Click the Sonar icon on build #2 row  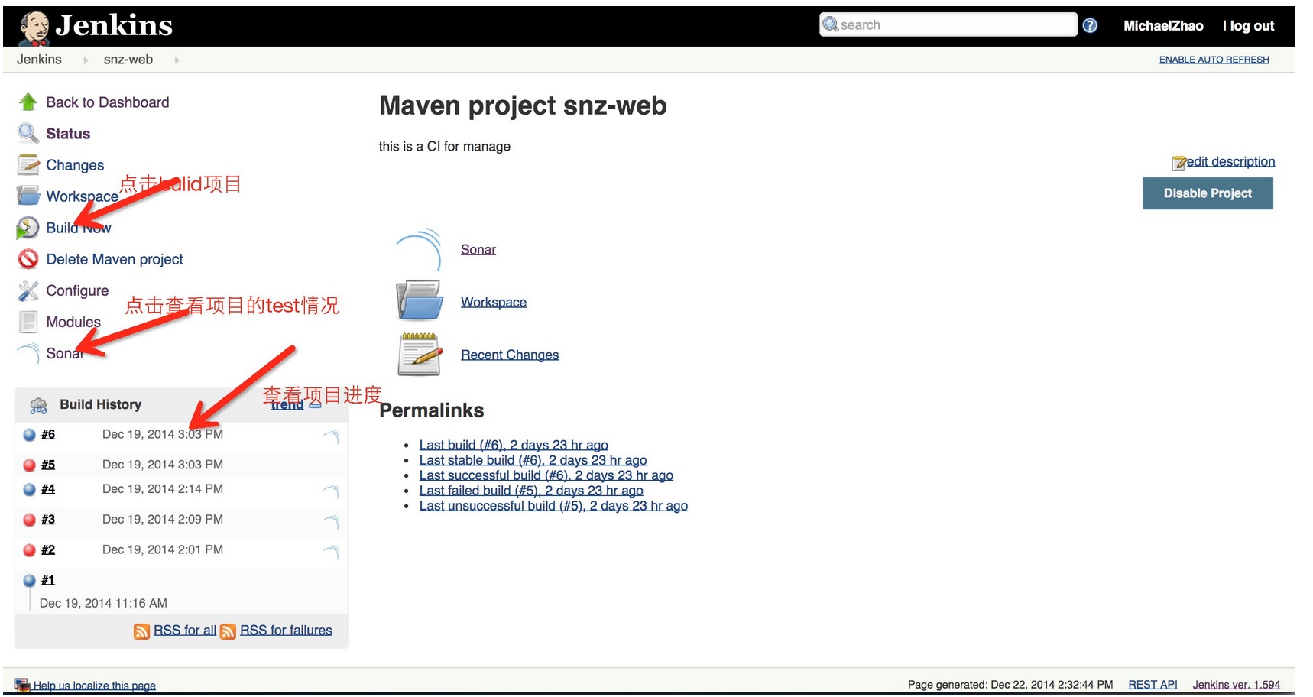coord(331,553)
